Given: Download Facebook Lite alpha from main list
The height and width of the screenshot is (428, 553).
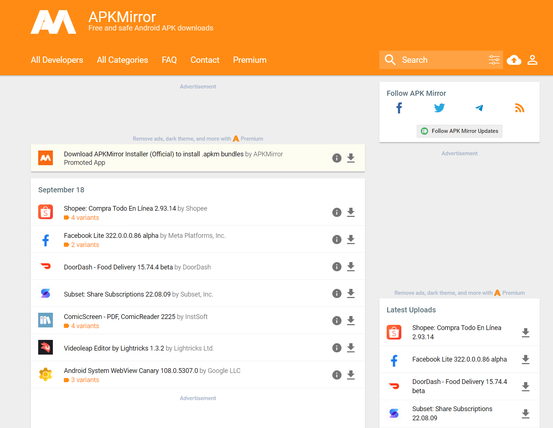Looking at the screenshot, I should (351, 239).
